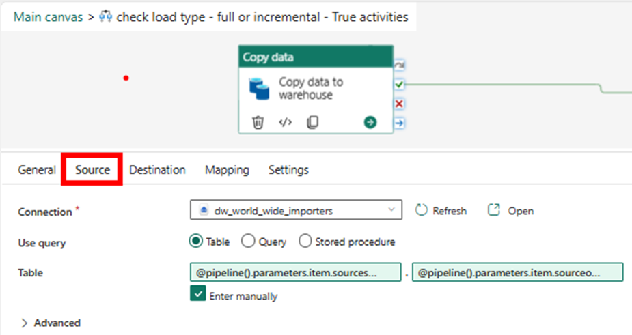
Task: Click the schema name input field
Action: point(295,273)
